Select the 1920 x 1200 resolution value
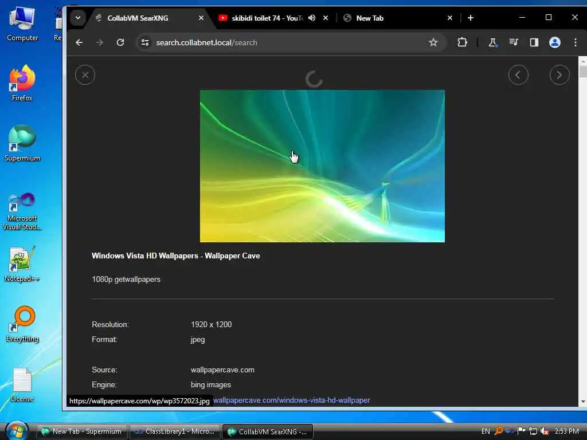 pos(211,324)
